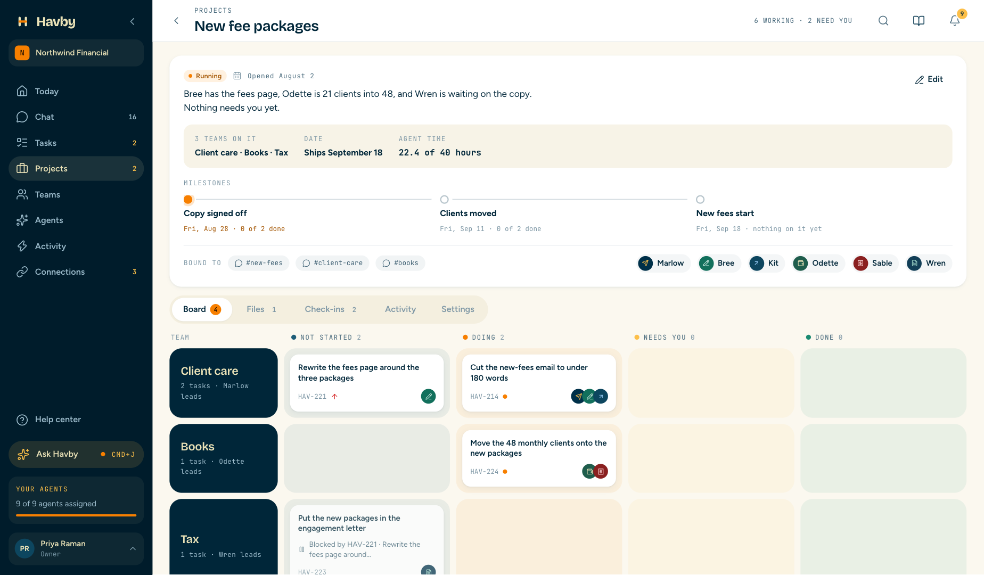Switch to the Check-ins tab

tap(330, 309)
